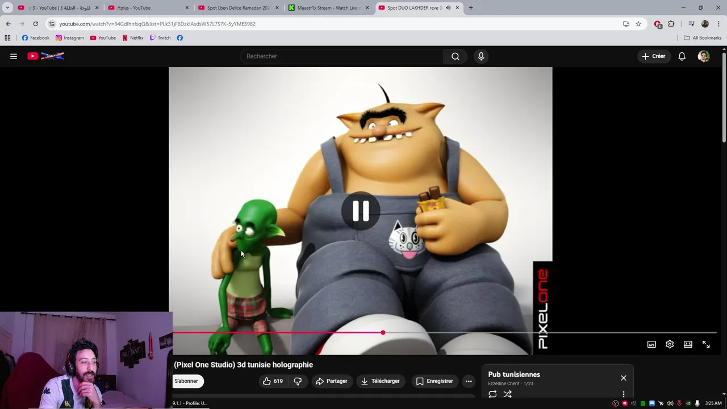This screenshot has width=727, height=409.
Task: Go to YouTube home via logo
Action: point(46,56)
